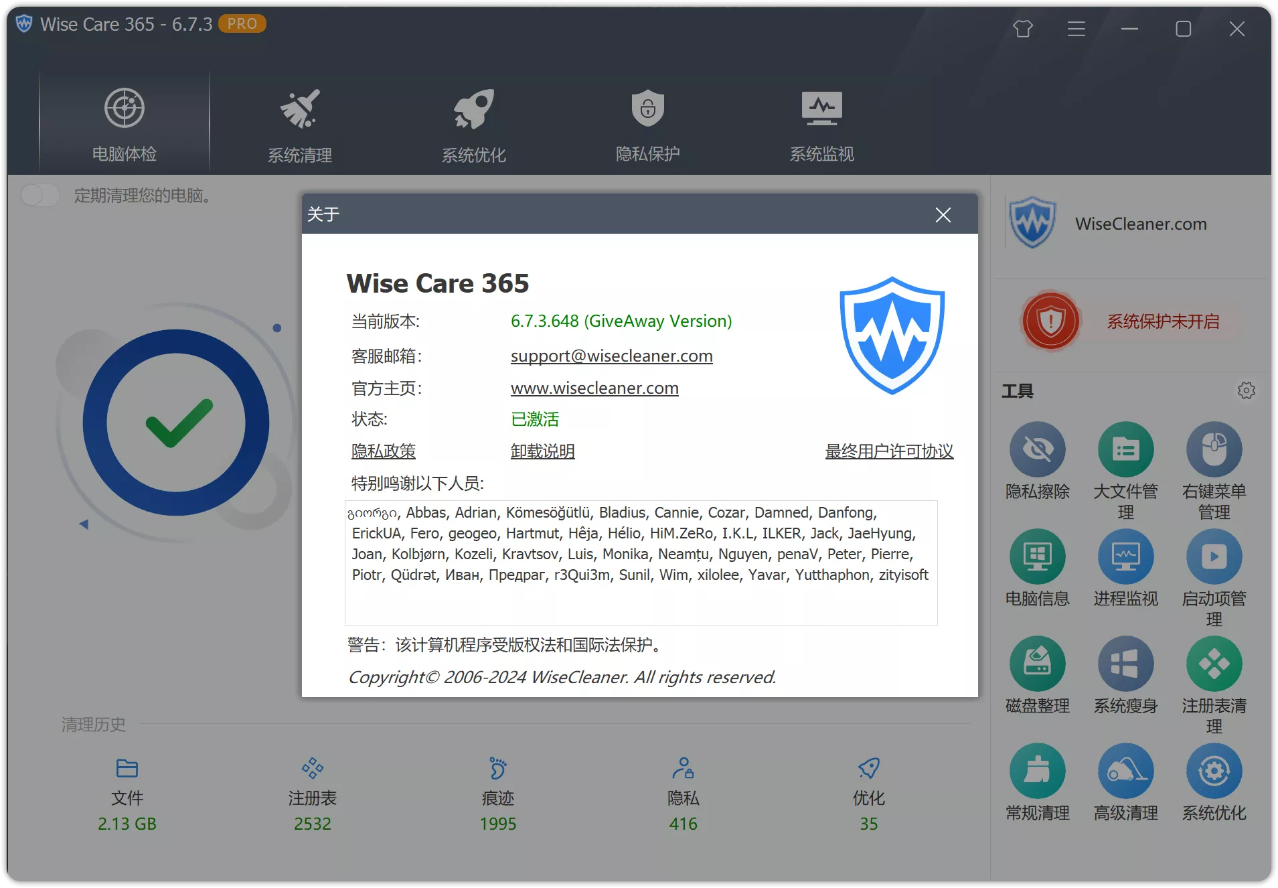
Task: Click the 系统保护未开启 protection button
Action: click(x=1164, y=321)
